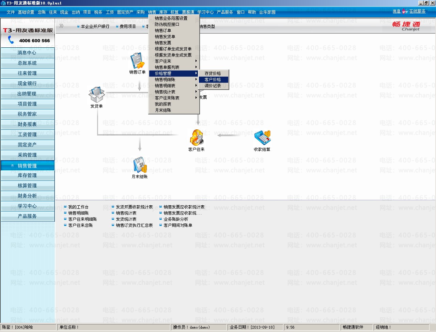
Task: Expand the 销售明细表 submenu
Action: pyautogui.click(x=174, y=86)
